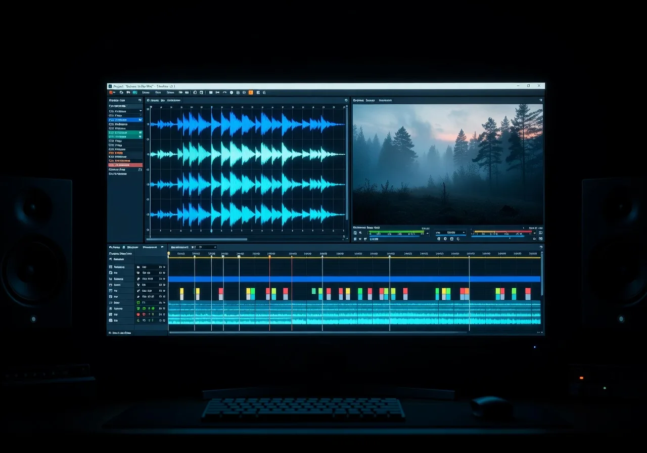Click the undo arrow icon in the toolbar
The image size is (647, 453).
[224, 93]
